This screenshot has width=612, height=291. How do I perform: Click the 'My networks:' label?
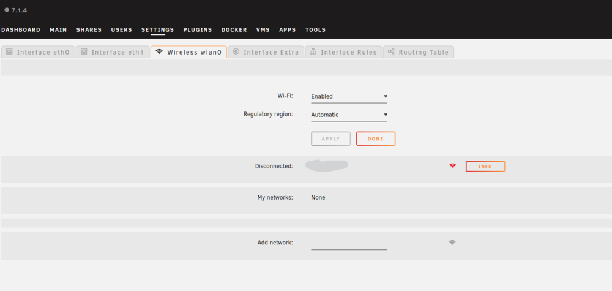pos(275,198)
